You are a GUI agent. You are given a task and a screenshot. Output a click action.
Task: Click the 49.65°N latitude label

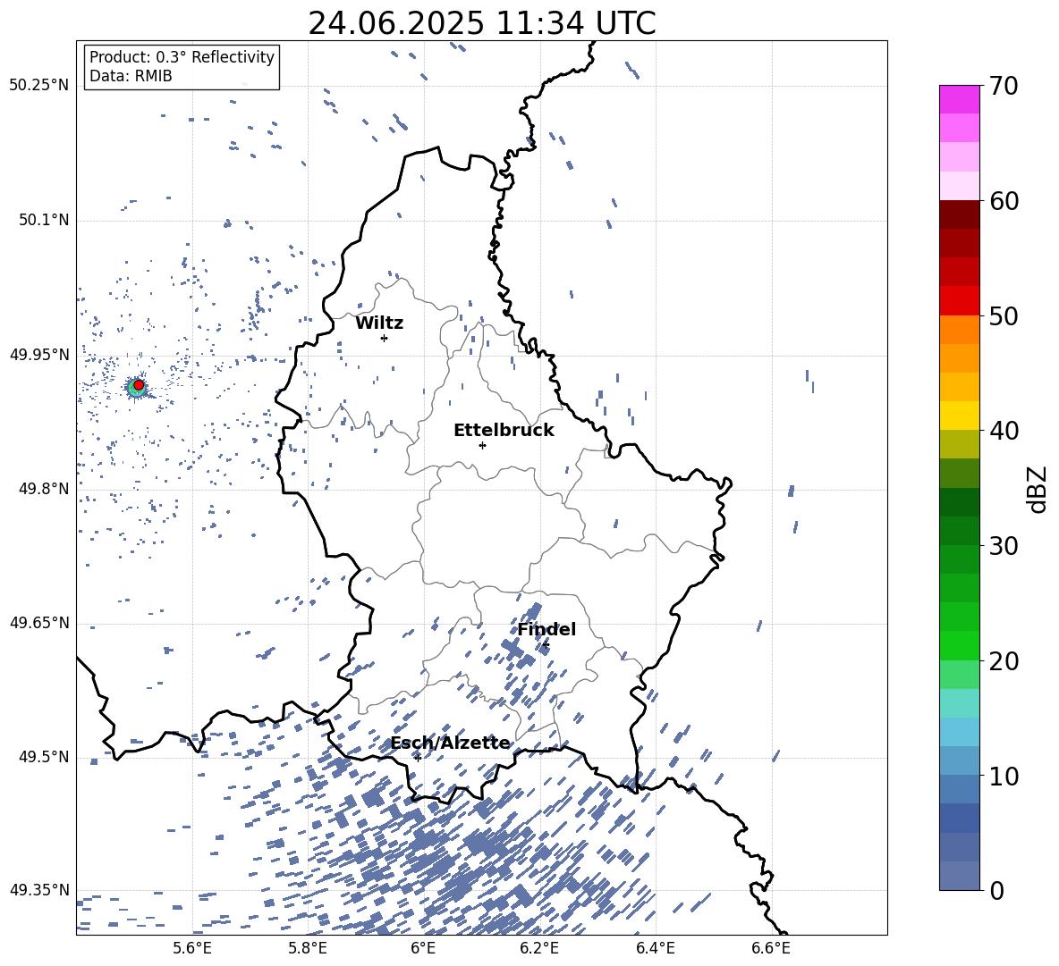(x=39, y=622)
